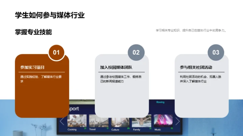Image resolution: width=243 pixels, height=136 pixels.
Task: Select the Cooking thumbnail
Action: (77, 121)
